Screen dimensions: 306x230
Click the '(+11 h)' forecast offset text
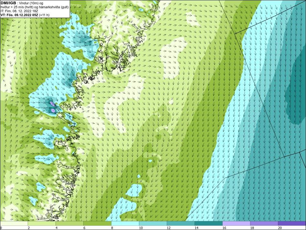pyautogui.click(x=44, y=15)
